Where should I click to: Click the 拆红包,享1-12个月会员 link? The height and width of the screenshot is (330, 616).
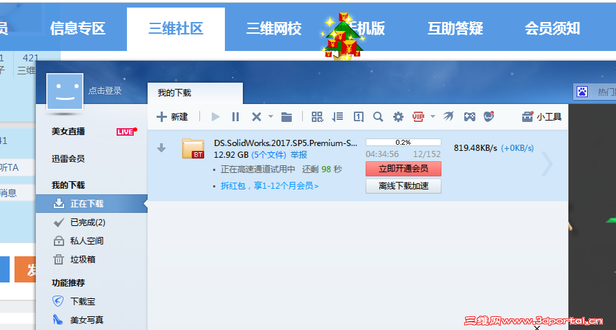coord(270,185)
